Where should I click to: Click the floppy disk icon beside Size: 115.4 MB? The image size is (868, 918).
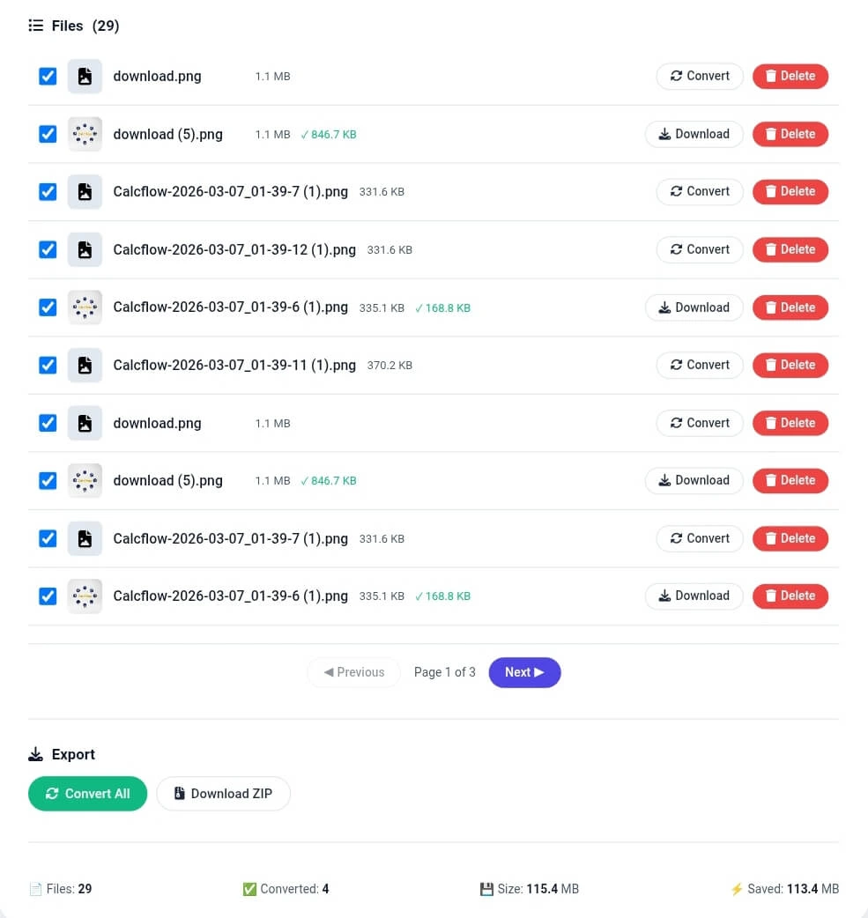pos(487,889)
